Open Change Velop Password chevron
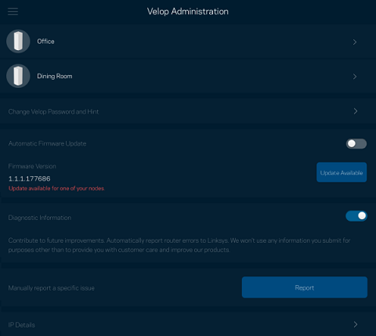Screen dimensions: 376x336 coord(356,111)
